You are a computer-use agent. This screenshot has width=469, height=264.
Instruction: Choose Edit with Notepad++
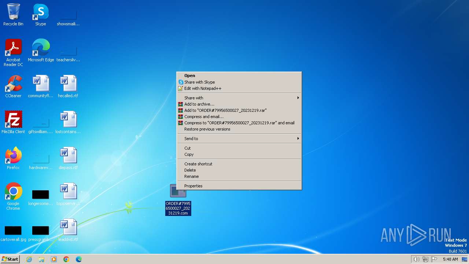[x=239, y=88]
